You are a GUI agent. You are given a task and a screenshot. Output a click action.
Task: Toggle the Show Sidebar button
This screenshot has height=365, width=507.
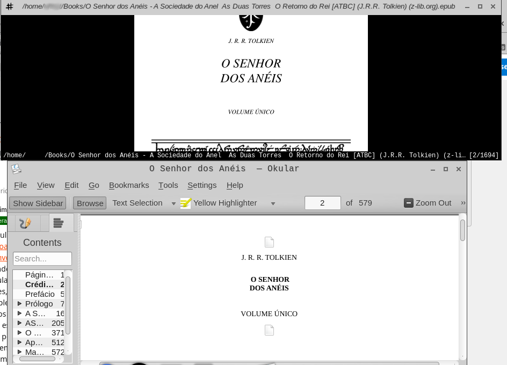coord(38,203)
